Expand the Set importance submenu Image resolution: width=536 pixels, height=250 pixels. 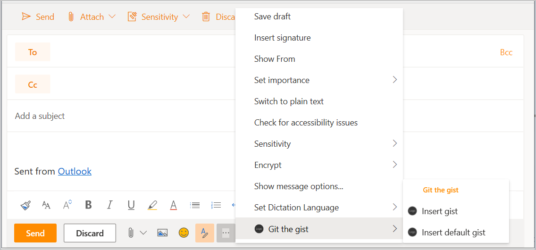point(319,80)
